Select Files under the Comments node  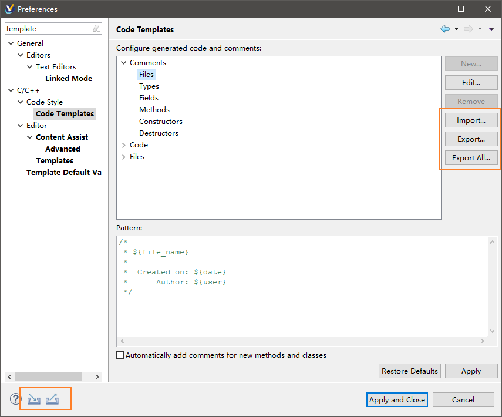tap(146, 75)
